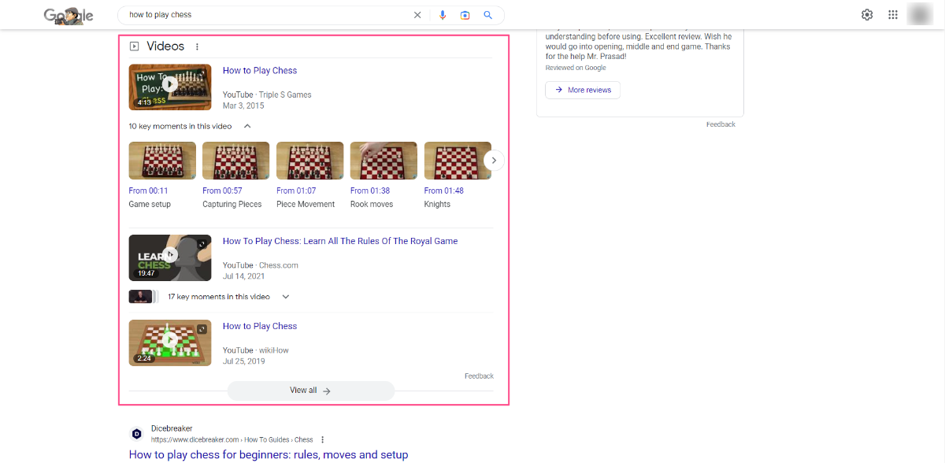Click From 01:38 timestamp link
Screen dimensions: 945x463
coord(370,191)
